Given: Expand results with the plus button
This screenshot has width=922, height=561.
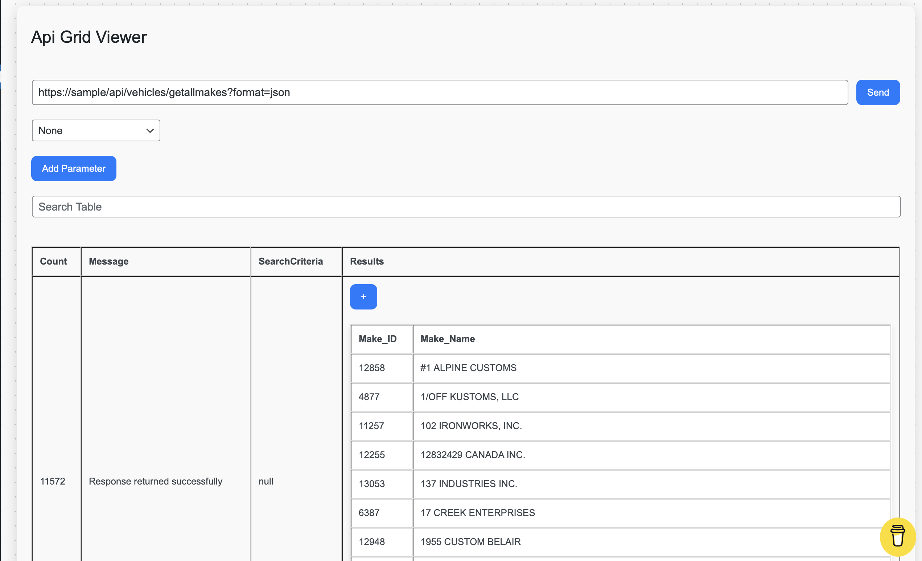Looking at the screenshot, I should pos(363,297).
